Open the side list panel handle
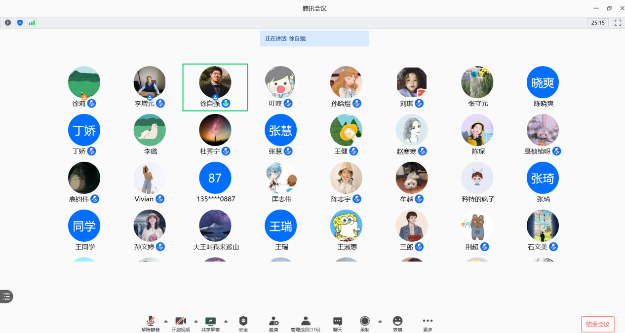The image size is (625, 333). tap(6, 296)
